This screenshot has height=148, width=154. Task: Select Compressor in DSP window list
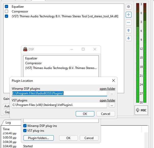(61, 63)
